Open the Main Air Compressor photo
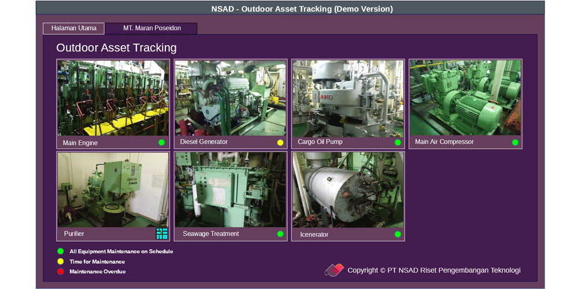 point(465,98)
